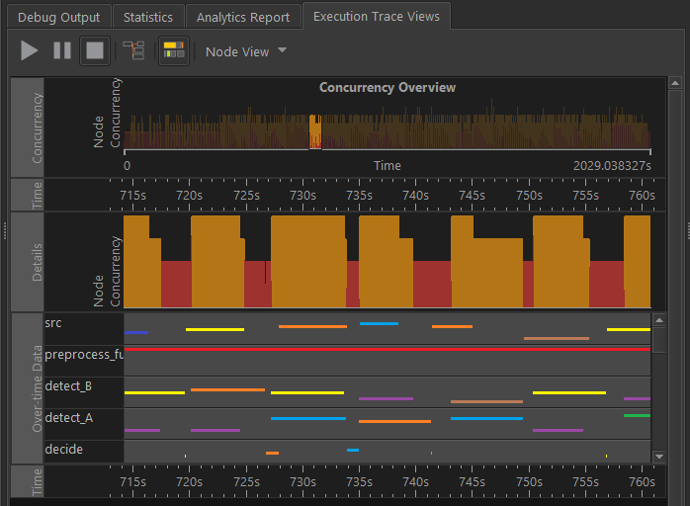This screenshot has width=690, height=506.
Task: Open the Node View dropdown
Action: click(245, 51)
